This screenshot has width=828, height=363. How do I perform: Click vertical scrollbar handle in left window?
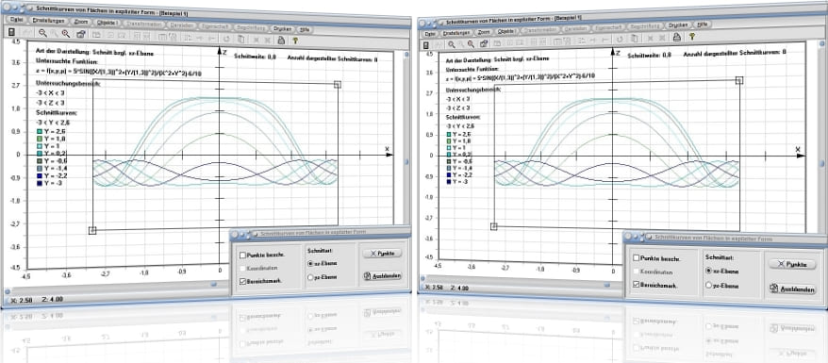406,162
